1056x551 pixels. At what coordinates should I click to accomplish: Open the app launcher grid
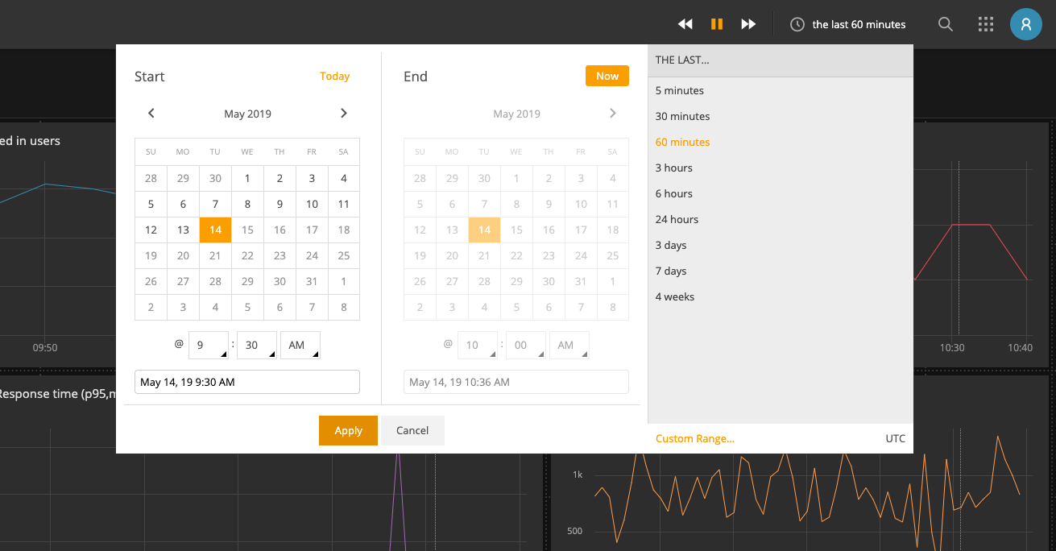click(985, 24)
